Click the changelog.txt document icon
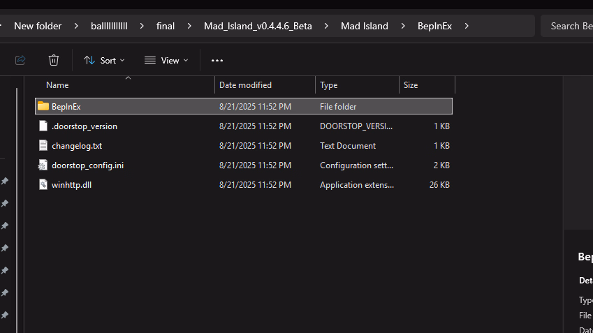Viewport: 593px width, 333px height. 43,146
